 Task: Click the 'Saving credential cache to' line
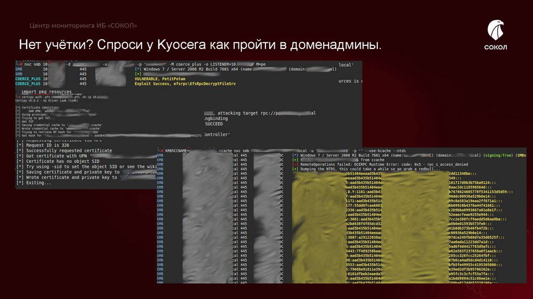click(x=59, y=125)
